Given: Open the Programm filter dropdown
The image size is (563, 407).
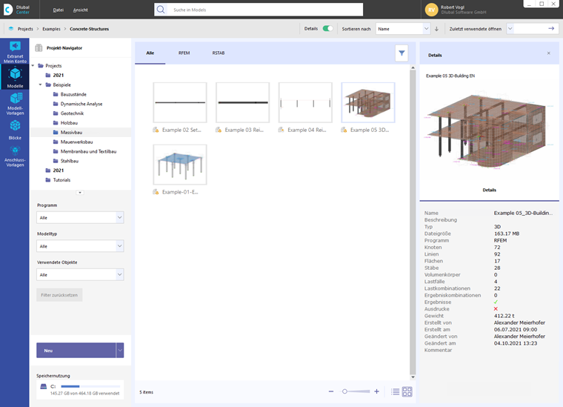Looking at the screenshot, I should 80,218.
